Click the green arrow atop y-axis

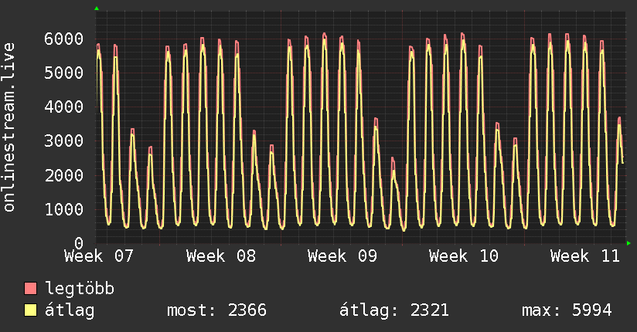[97, 8]
